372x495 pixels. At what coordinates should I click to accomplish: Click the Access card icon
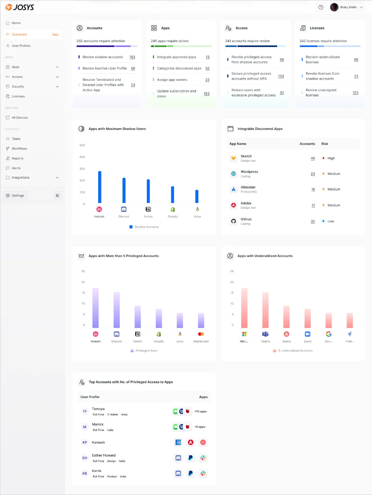228,28
